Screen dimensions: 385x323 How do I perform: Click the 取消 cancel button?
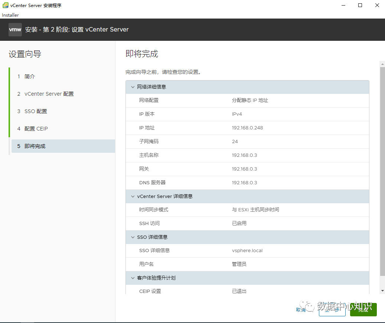click(x=301, y=310)
